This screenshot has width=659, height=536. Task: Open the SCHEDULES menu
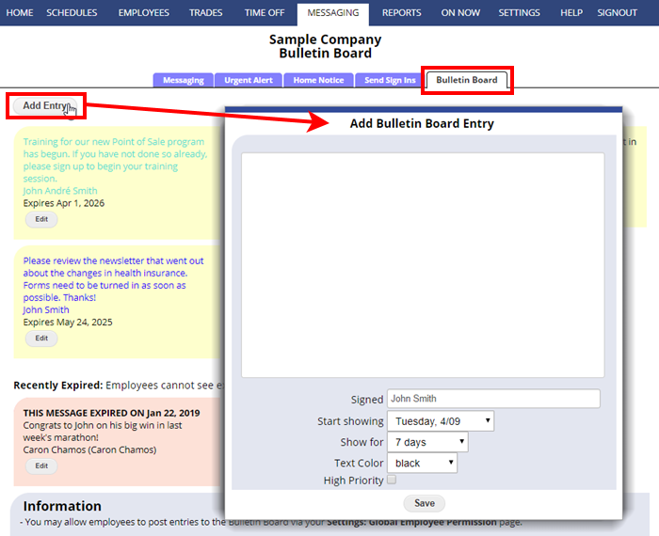pyautogui.click(x=72, y=13)
